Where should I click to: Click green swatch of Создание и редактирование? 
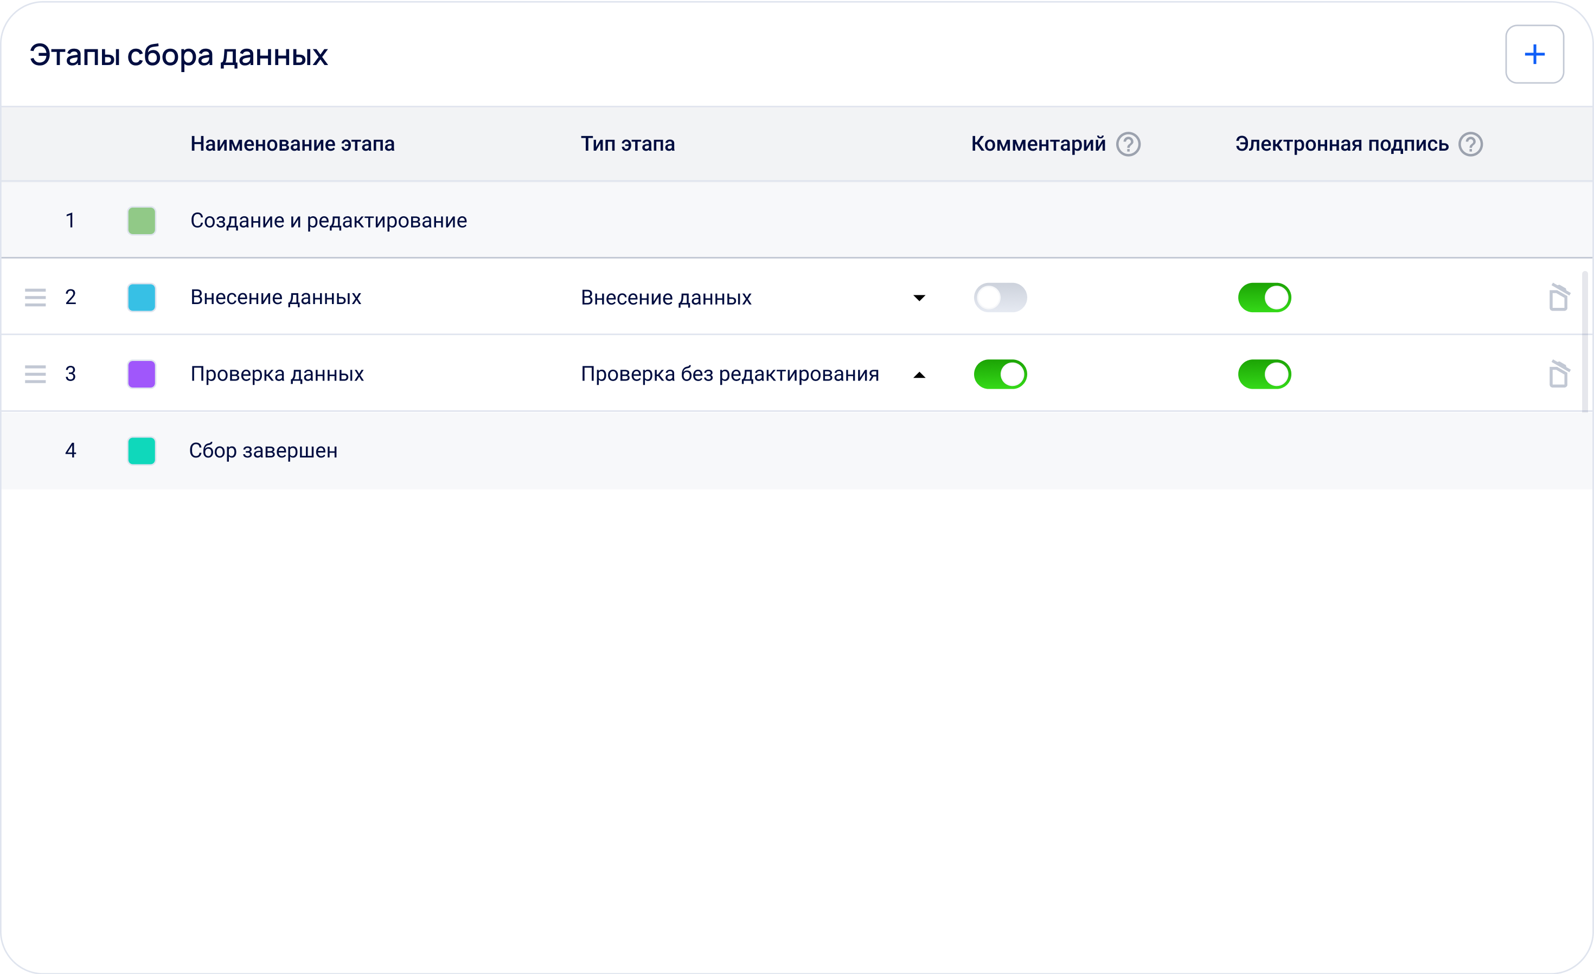pos(142,221)
